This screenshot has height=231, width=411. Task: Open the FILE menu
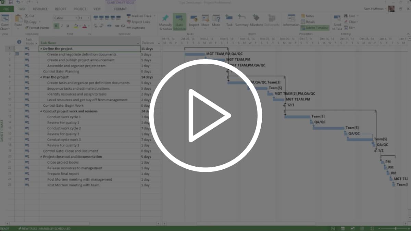[7, 9]
